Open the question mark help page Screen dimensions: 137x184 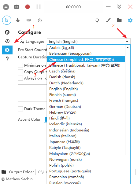[x=7, y=59]
